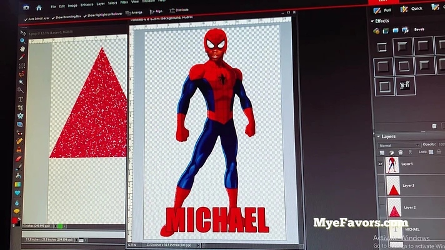Select the Magic Wand tool

click(x=21, y=82)
